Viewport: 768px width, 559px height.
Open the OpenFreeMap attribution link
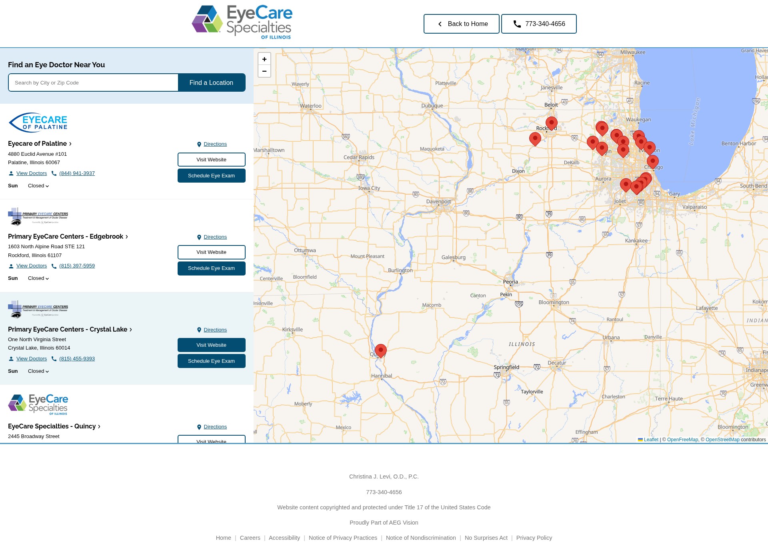[682, 440]
